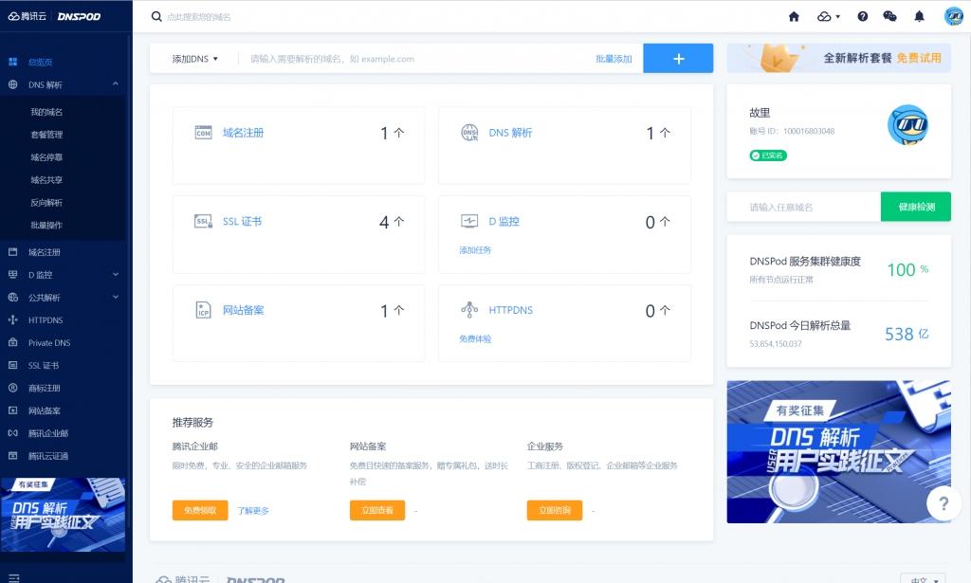Open 商标注册 in the sidebar

point(44,388)
